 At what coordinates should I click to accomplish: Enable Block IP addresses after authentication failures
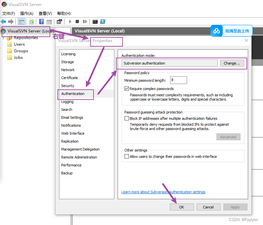(x=127, y=118)
